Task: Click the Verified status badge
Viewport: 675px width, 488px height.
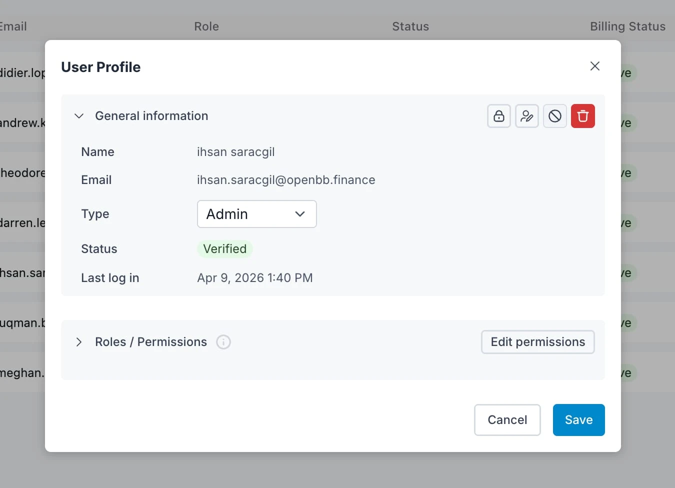Action: point(224,248)
